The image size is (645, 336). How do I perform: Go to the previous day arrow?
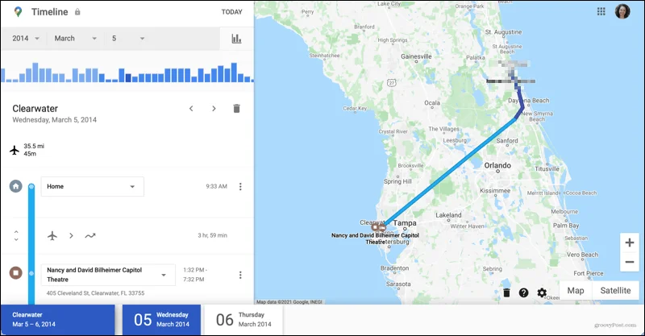191,109
